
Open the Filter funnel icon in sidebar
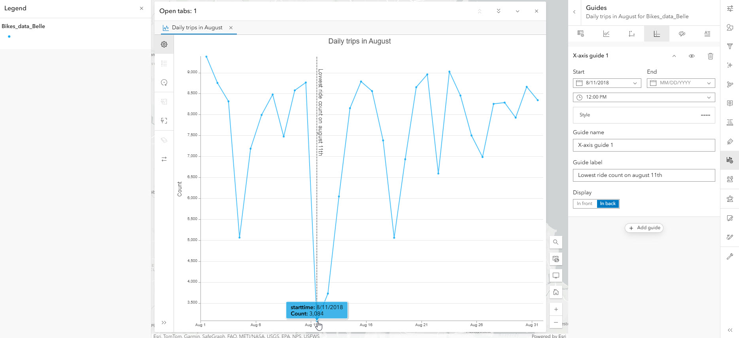point(730,46)
